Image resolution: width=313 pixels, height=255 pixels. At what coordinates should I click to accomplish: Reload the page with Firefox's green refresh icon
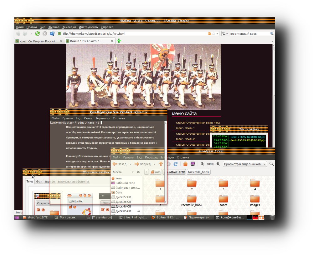coord(37,33)
